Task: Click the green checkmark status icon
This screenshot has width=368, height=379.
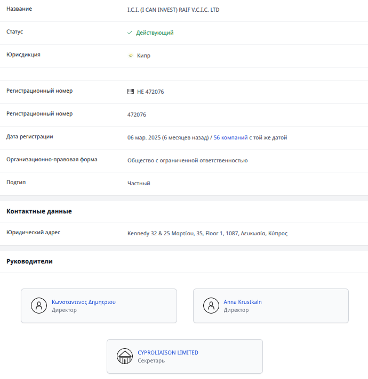Action: [x=130, y=32]
